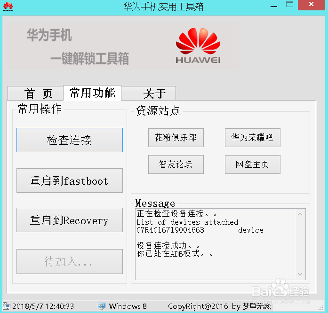Viewport: 328px width, 313px height.
Task: Click 'List of devices attached' line
Action: (x=187, y=222)
